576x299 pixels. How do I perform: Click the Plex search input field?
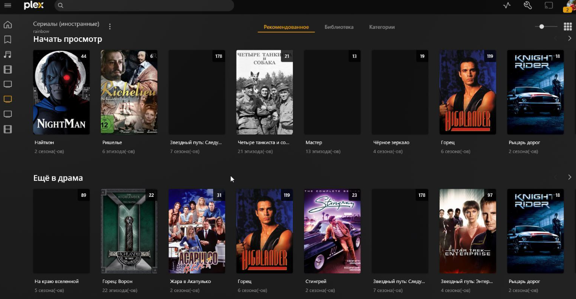pos(144,5)
